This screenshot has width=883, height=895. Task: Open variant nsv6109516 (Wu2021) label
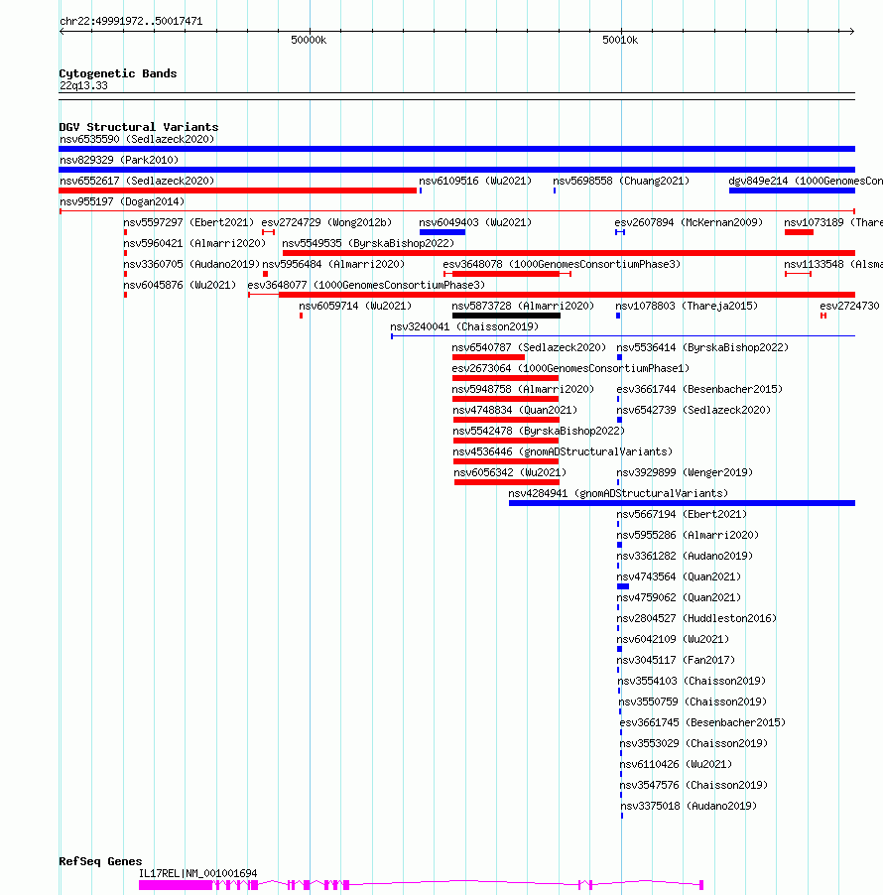coord(475,181)
